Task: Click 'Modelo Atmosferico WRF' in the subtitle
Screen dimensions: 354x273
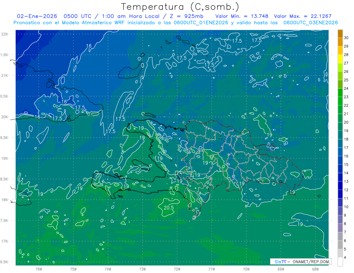Action: [94, 23]
